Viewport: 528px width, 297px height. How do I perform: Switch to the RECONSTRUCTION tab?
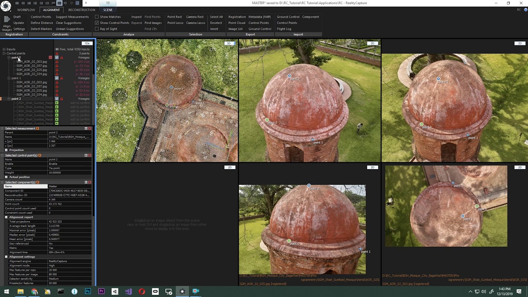click(81, 10)
